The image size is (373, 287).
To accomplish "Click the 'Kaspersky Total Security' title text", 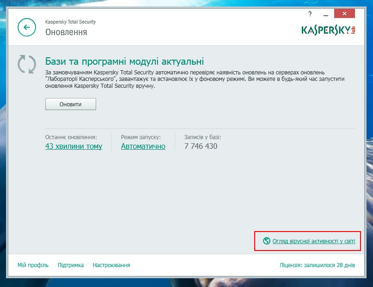I will tap(70, 22).
